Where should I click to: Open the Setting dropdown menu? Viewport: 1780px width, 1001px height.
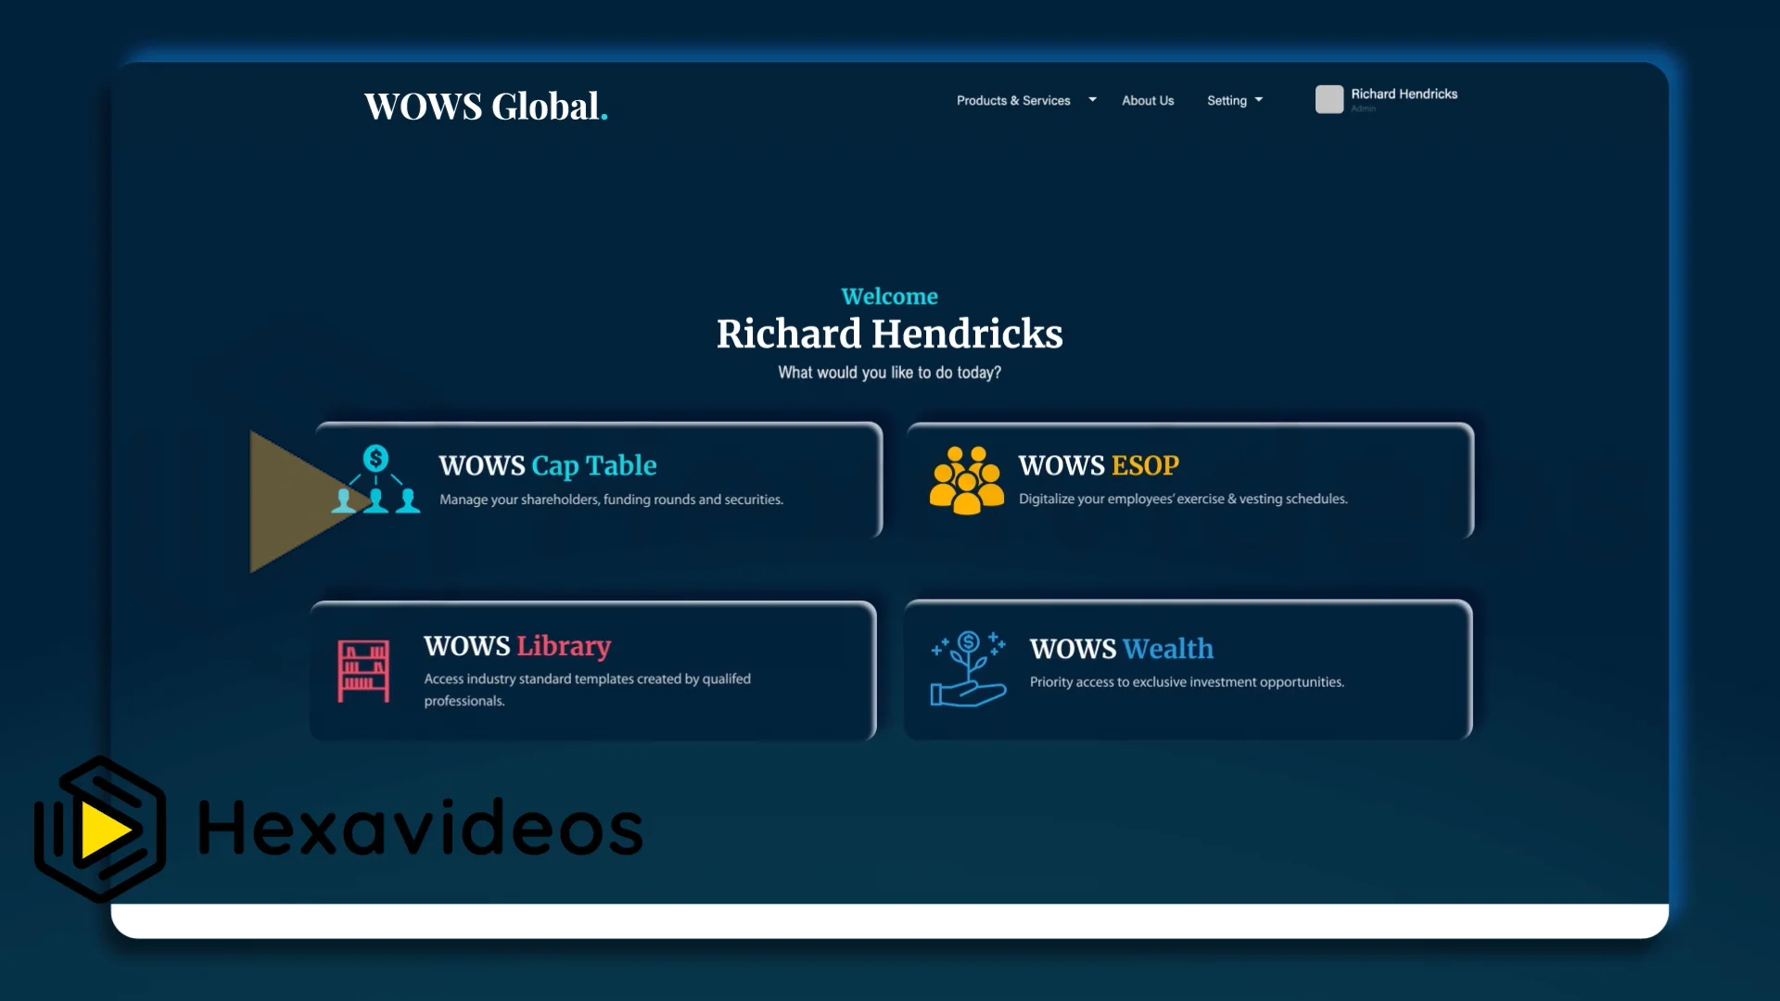click(1234, 100)
